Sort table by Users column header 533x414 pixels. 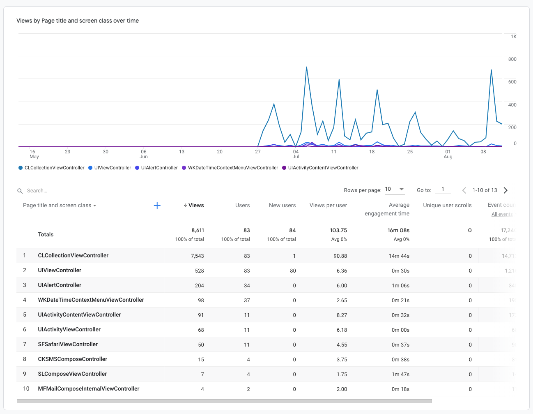tap(242, 205)
